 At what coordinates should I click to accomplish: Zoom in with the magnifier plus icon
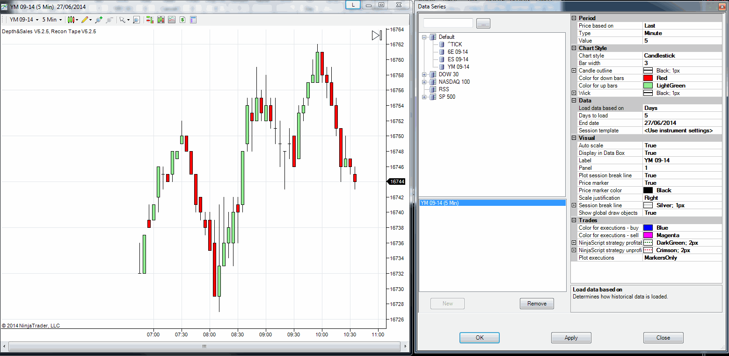click(98, 20)
